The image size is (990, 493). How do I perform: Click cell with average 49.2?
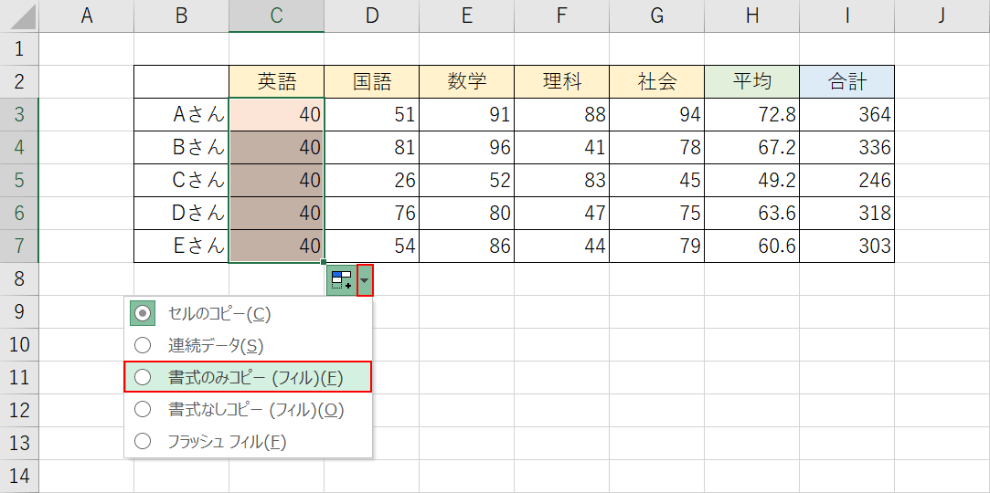click(752, 180)
